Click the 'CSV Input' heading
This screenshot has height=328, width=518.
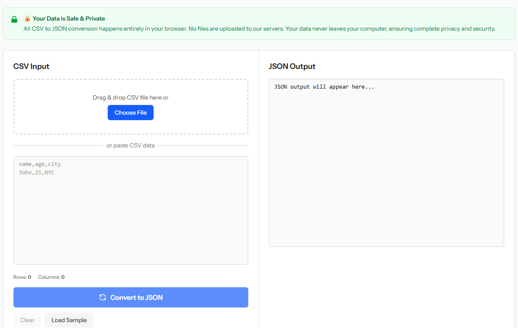32,66
